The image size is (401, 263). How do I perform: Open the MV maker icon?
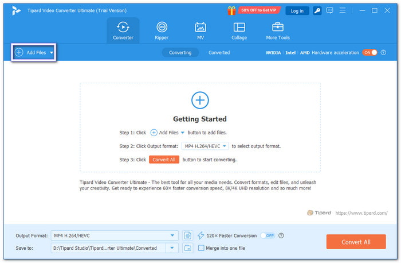tap(200, 30)
